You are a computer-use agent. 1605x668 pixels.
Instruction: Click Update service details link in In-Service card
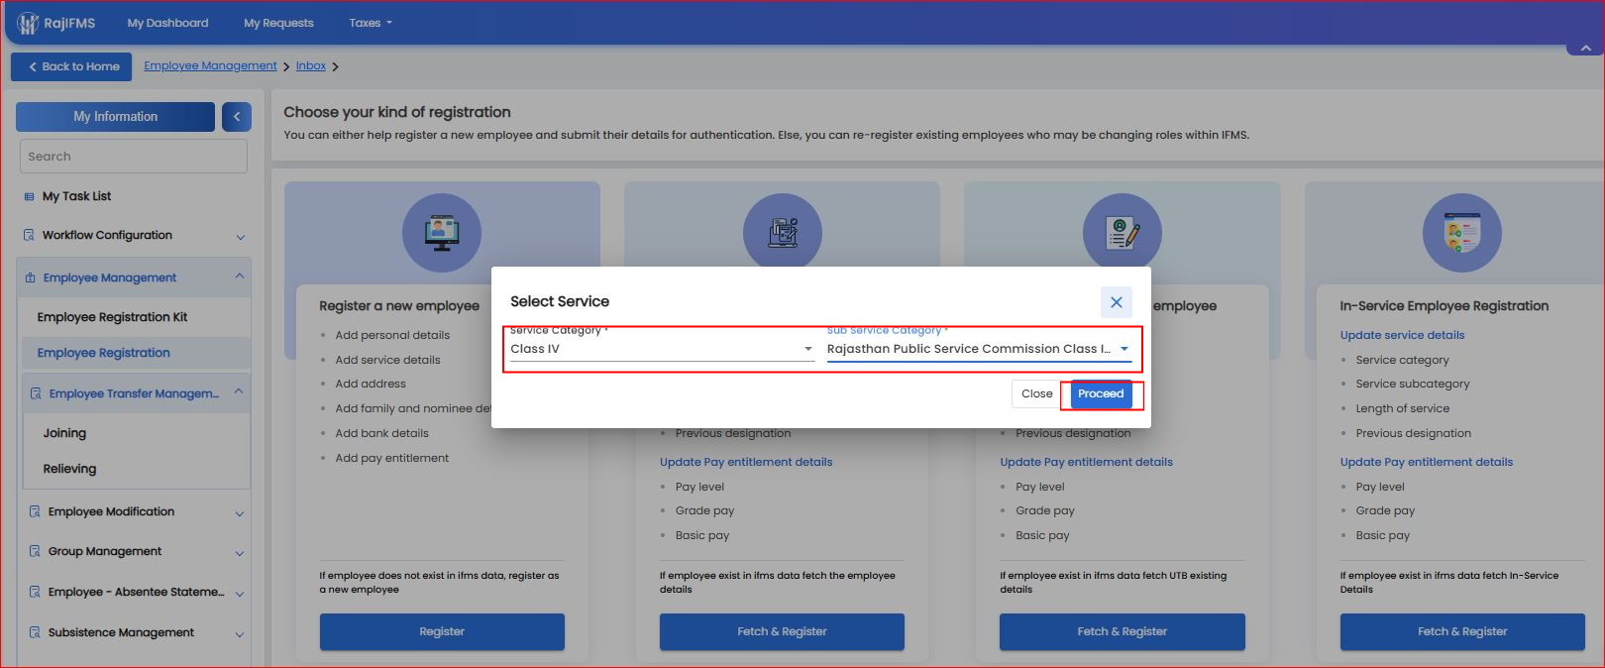tap(1402, 335)
